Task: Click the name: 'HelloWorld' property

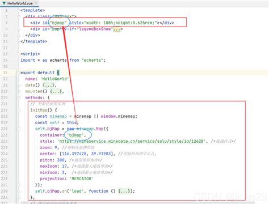Action: click(x=47, y=79)
